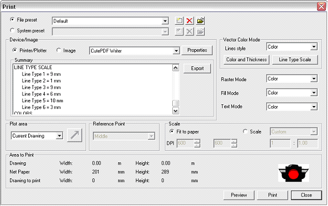Viewport: 328px width, 206px height.
Task: Click the Close button at bottom
Action: pos(306,195)
